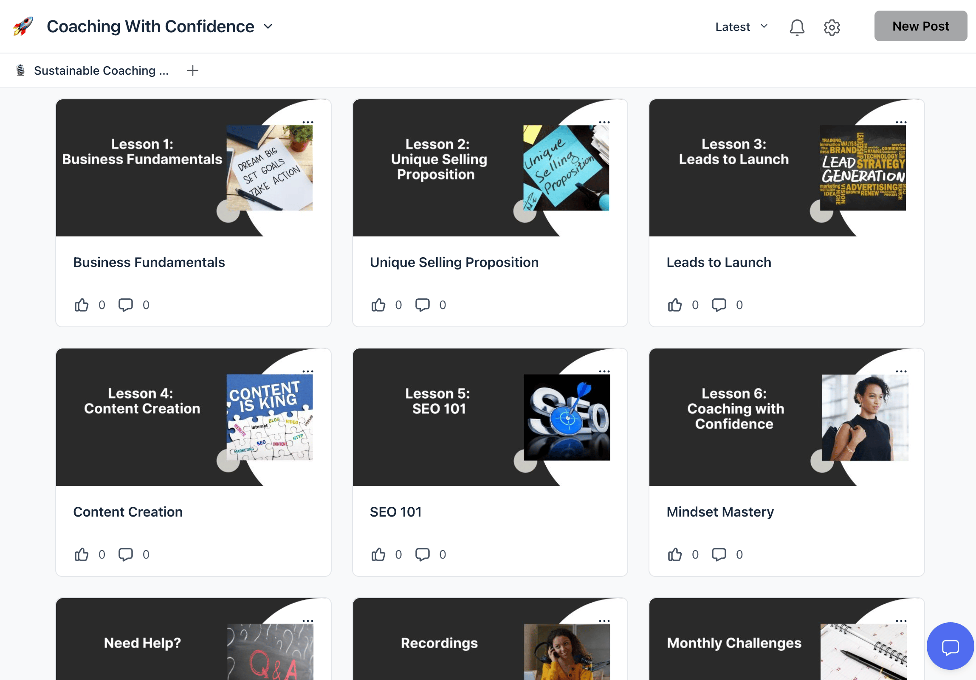The image size is (976, 680).
Task: Open more options on Lesson 3 card
Action: coord(901,122)
